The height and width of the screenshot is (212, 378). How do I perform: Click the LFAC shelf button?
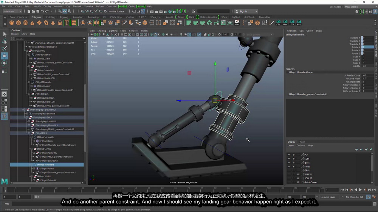point(285,23)
